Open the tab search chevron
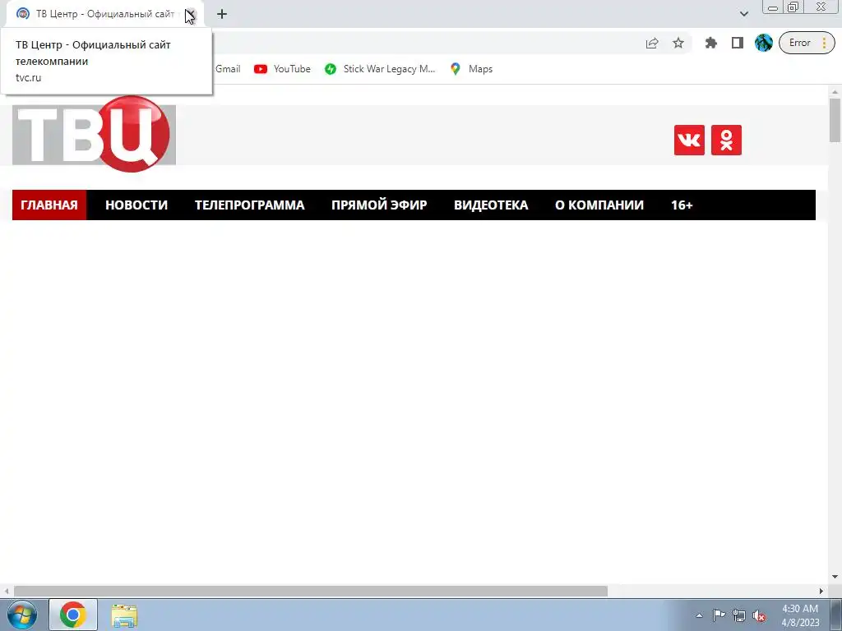Screen dimensions: 842x631 [x=743, y=14]
